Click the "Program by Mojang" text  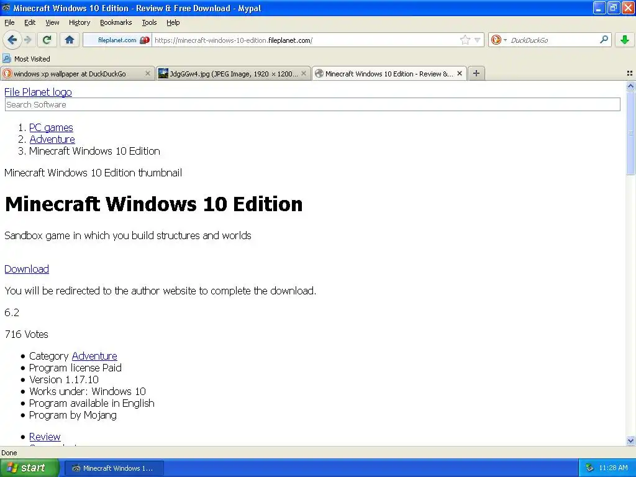click(73, 415)
